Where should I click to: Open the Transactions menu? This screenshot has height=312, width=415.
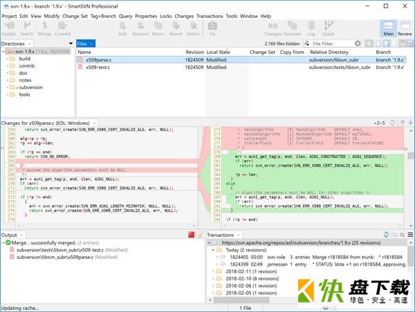click(210, 16)
